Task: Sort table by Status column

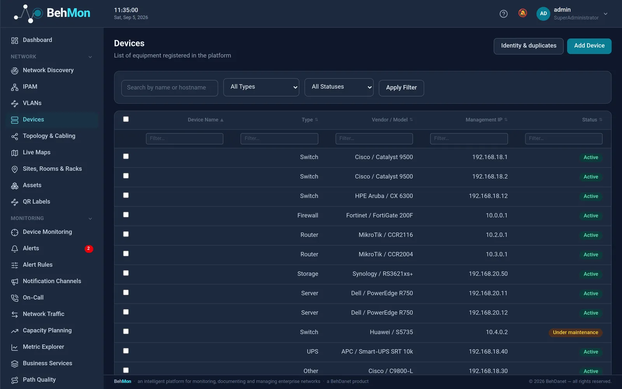Action: (x=592, y=120)
